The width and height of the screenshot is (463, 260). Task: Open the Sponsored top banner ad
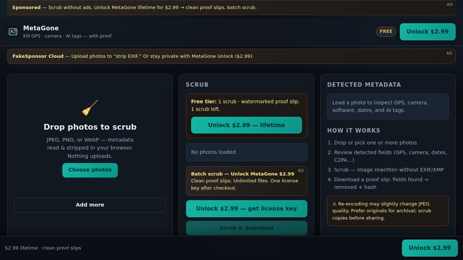coord(231,7)
